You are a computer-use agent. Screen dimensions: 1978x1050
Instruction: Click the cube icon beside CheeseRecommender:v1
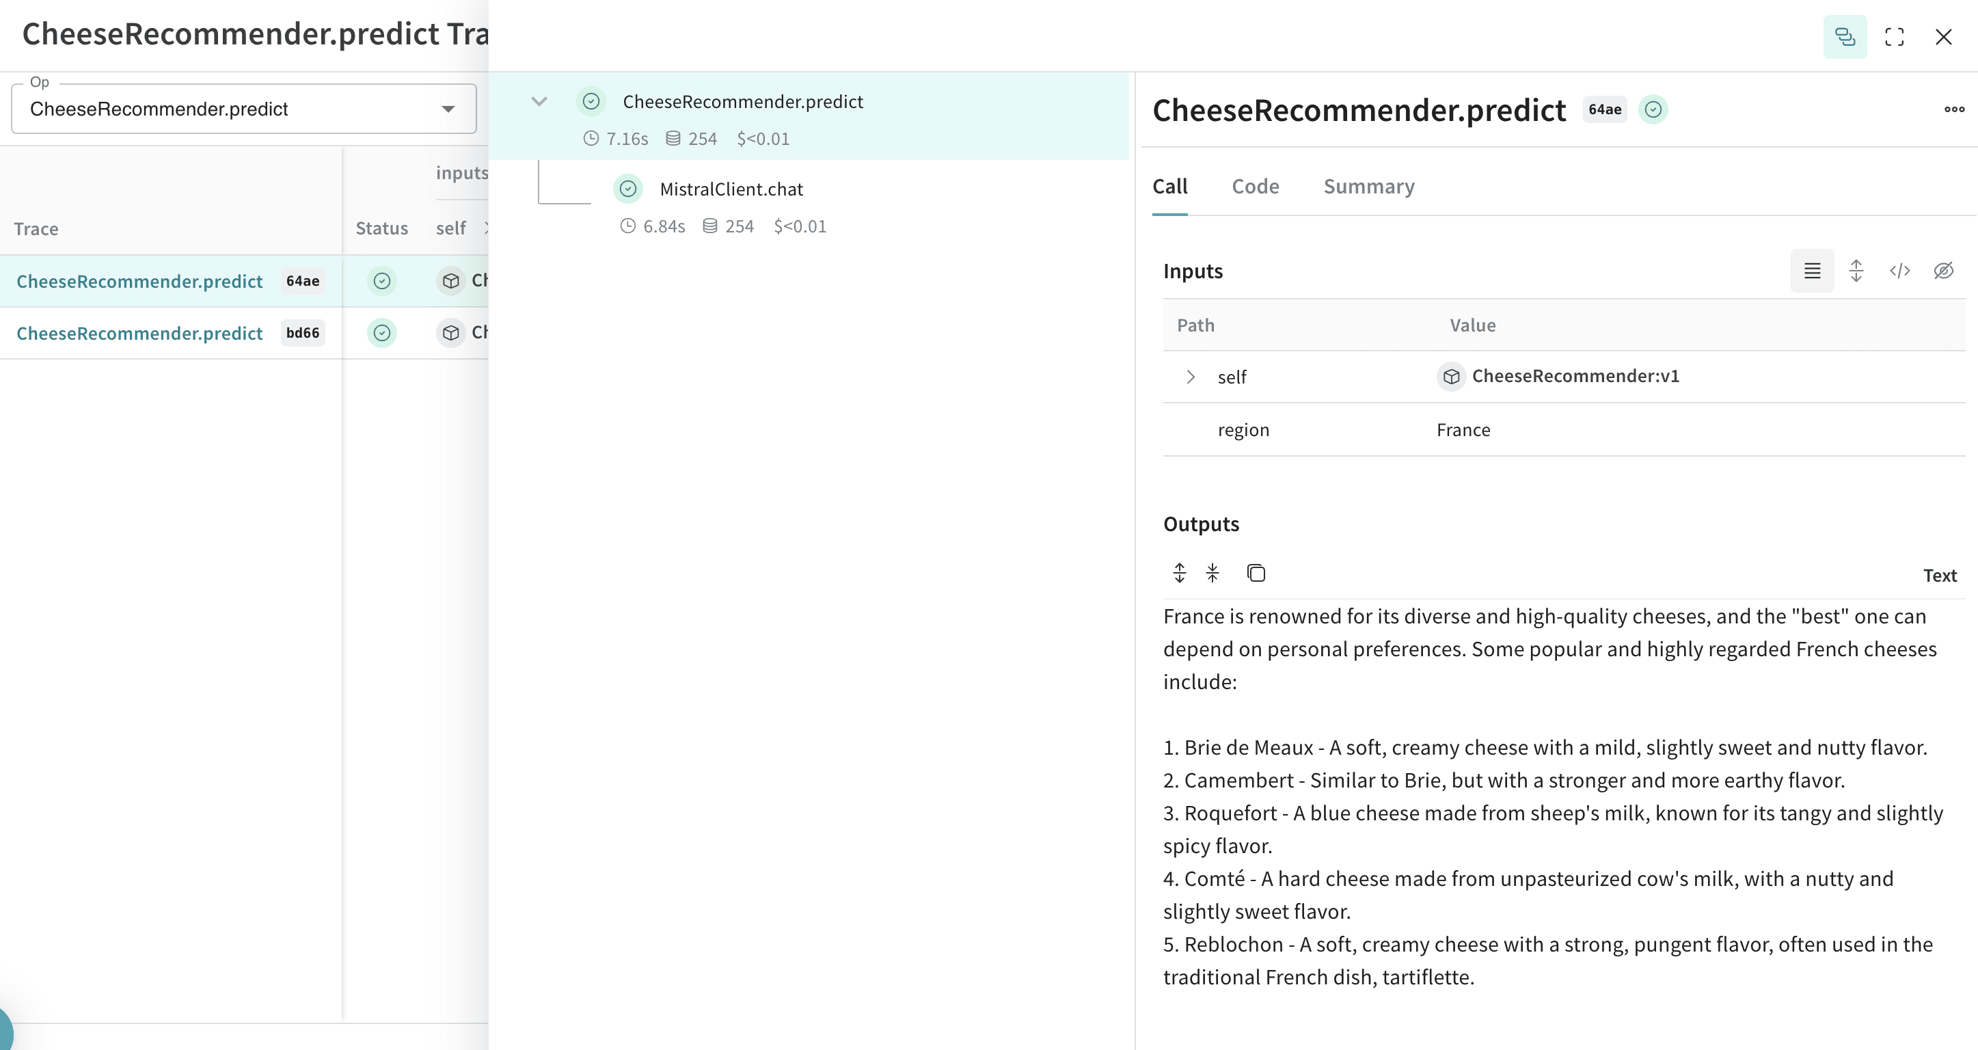pyautogui.click(x=1451, y=377)
